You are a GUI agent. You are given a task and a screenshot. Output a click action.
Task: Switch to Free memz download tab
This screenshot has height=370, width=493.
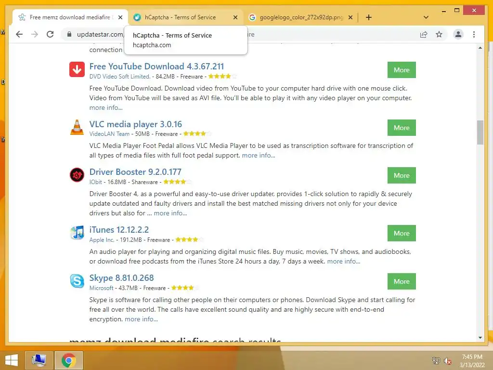tap(70, 17)
